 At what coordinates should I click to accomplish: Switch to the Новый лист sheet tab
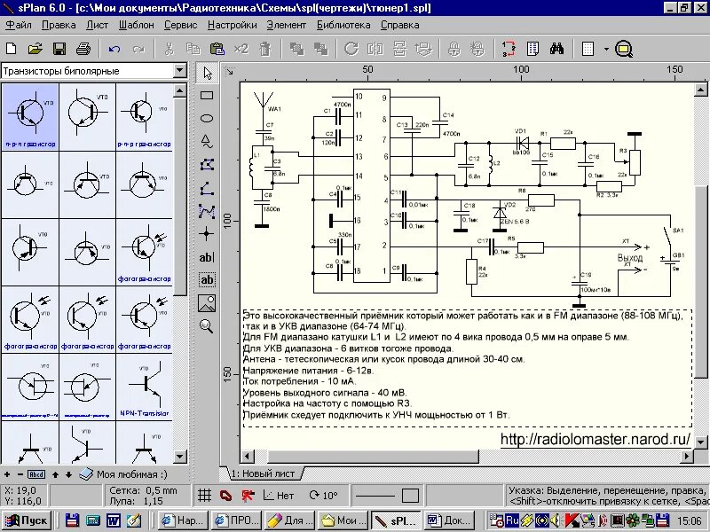coord(263,473)
